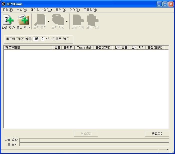
Task: Open the 도움말(H) menu
Action: point(90,10)
